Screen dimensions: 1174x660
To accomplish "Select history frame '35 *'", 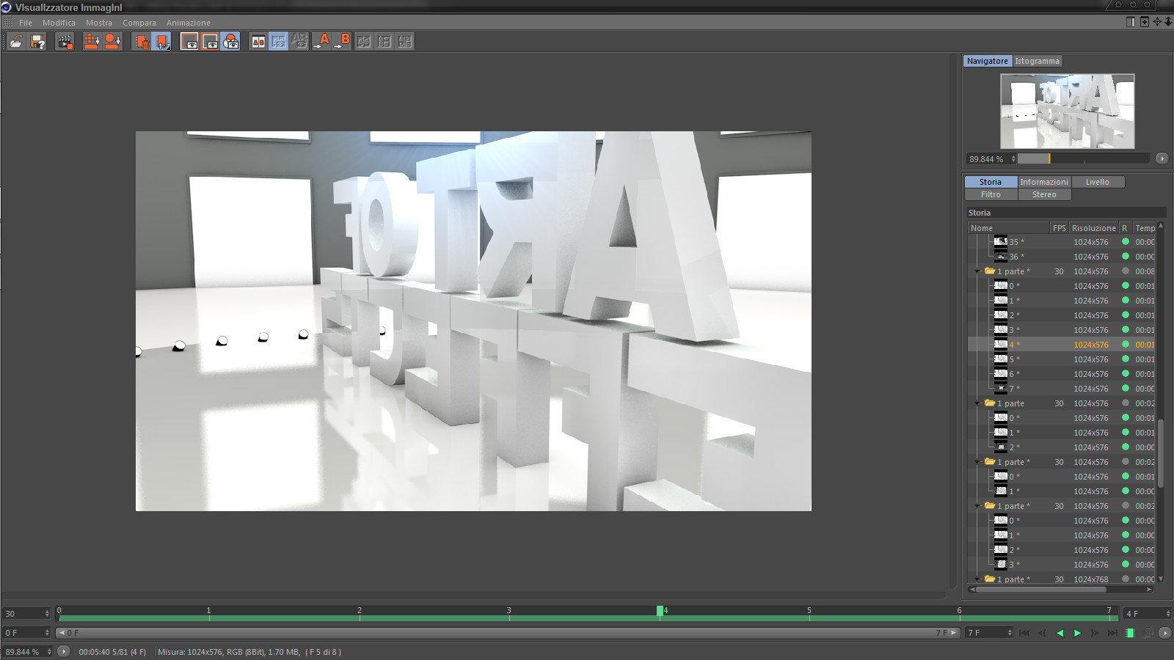I will click(x=1062, y=242).
